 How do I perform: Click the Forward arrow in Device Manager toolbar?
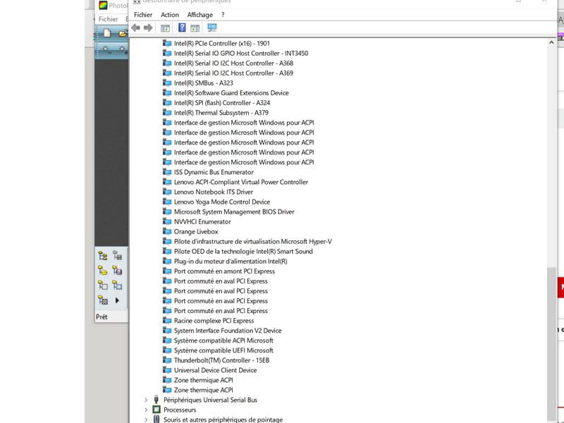148,27
